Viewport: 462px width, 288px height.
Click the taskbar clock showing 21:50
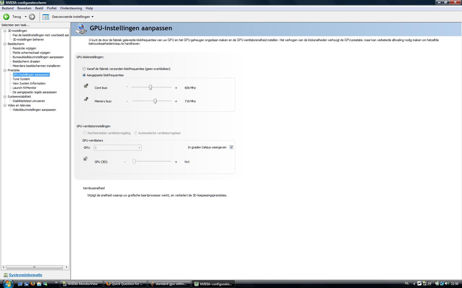point(455,284)
